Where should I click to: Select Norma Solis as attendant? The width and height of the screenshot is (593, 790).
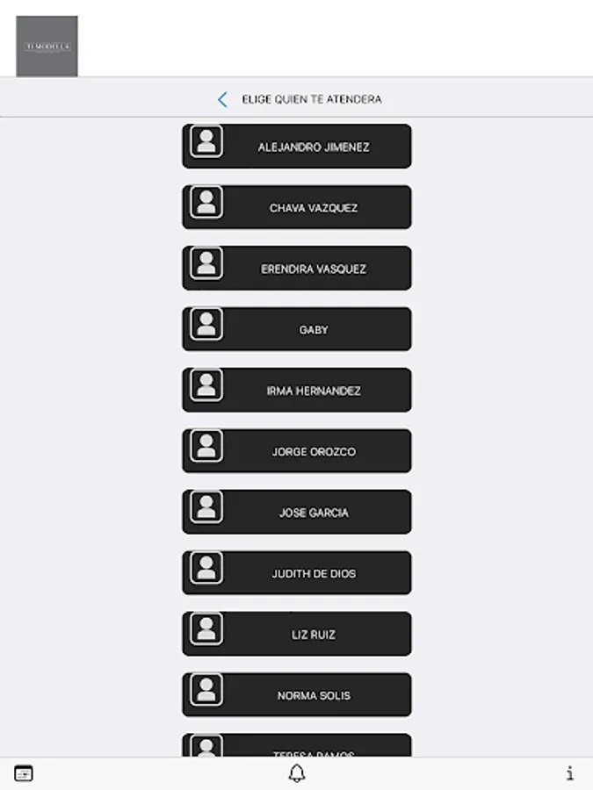point(297,695)
